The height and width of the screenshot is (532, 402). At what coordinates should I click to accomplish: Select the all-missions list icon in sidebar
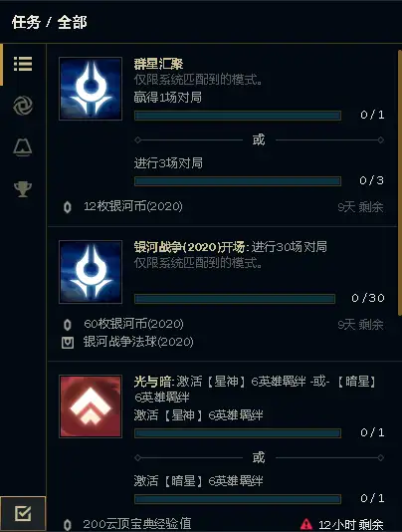23,64
